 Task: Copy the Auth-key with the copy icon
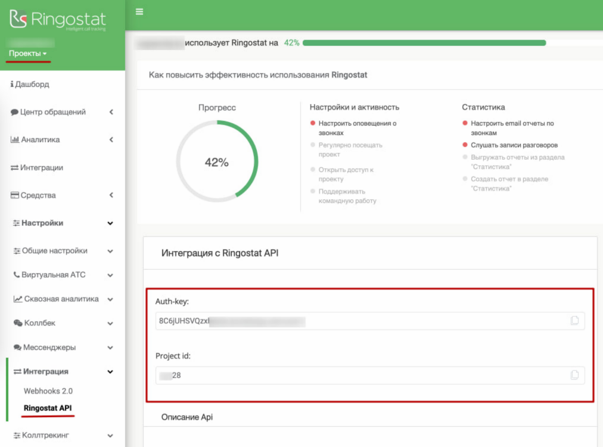574,321
